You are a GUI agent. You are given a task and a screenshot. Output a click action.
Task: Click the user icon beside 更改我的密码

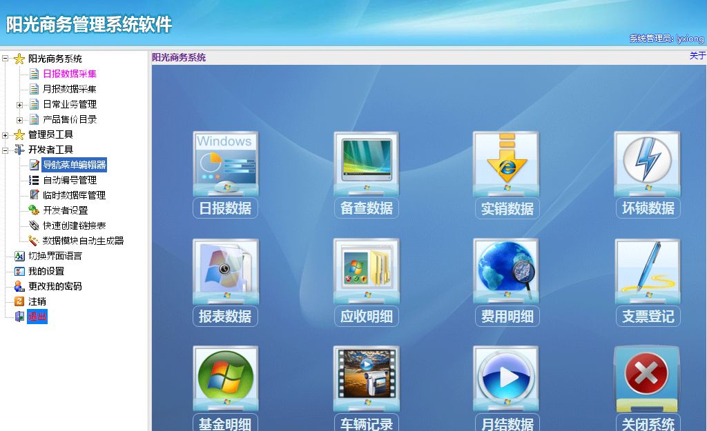pyautogui.click(x=19, y=286)
